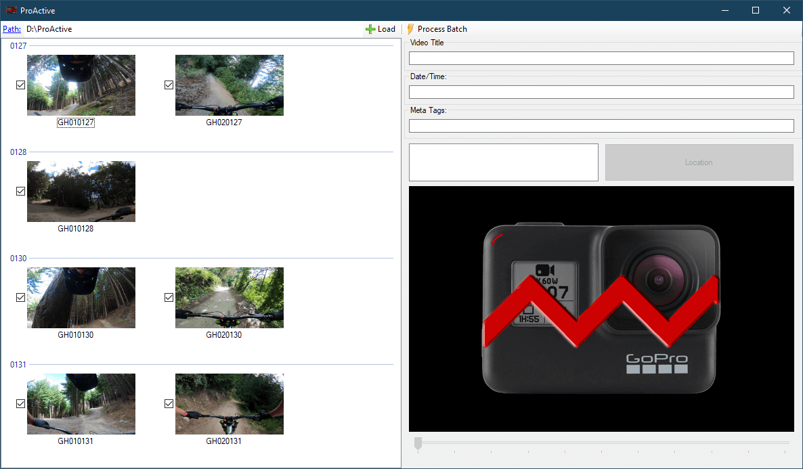803x469 pixels.
Task: Click the GH010131 file name label
Action: click(76, 441)
